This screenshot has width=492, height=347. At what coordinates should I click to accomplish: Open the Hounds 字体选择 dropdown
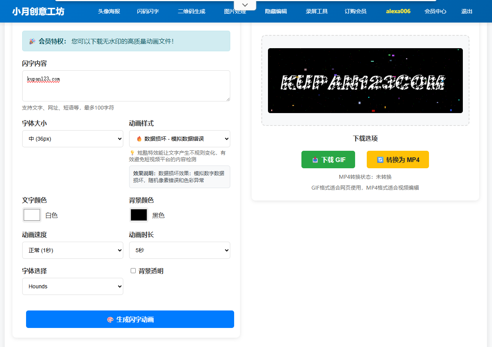pyautogui.click(x=72, y=286)
